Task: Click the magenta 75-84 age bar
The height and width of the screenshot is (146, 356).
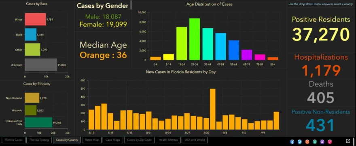Action: (x=260, y=57)
